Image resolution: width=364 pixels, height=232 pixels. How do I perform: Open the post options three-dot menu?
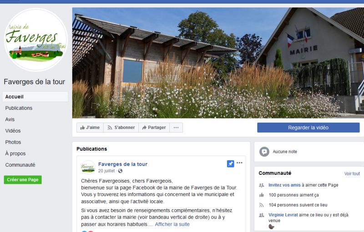pyautogui.click(x=239, y=163)
